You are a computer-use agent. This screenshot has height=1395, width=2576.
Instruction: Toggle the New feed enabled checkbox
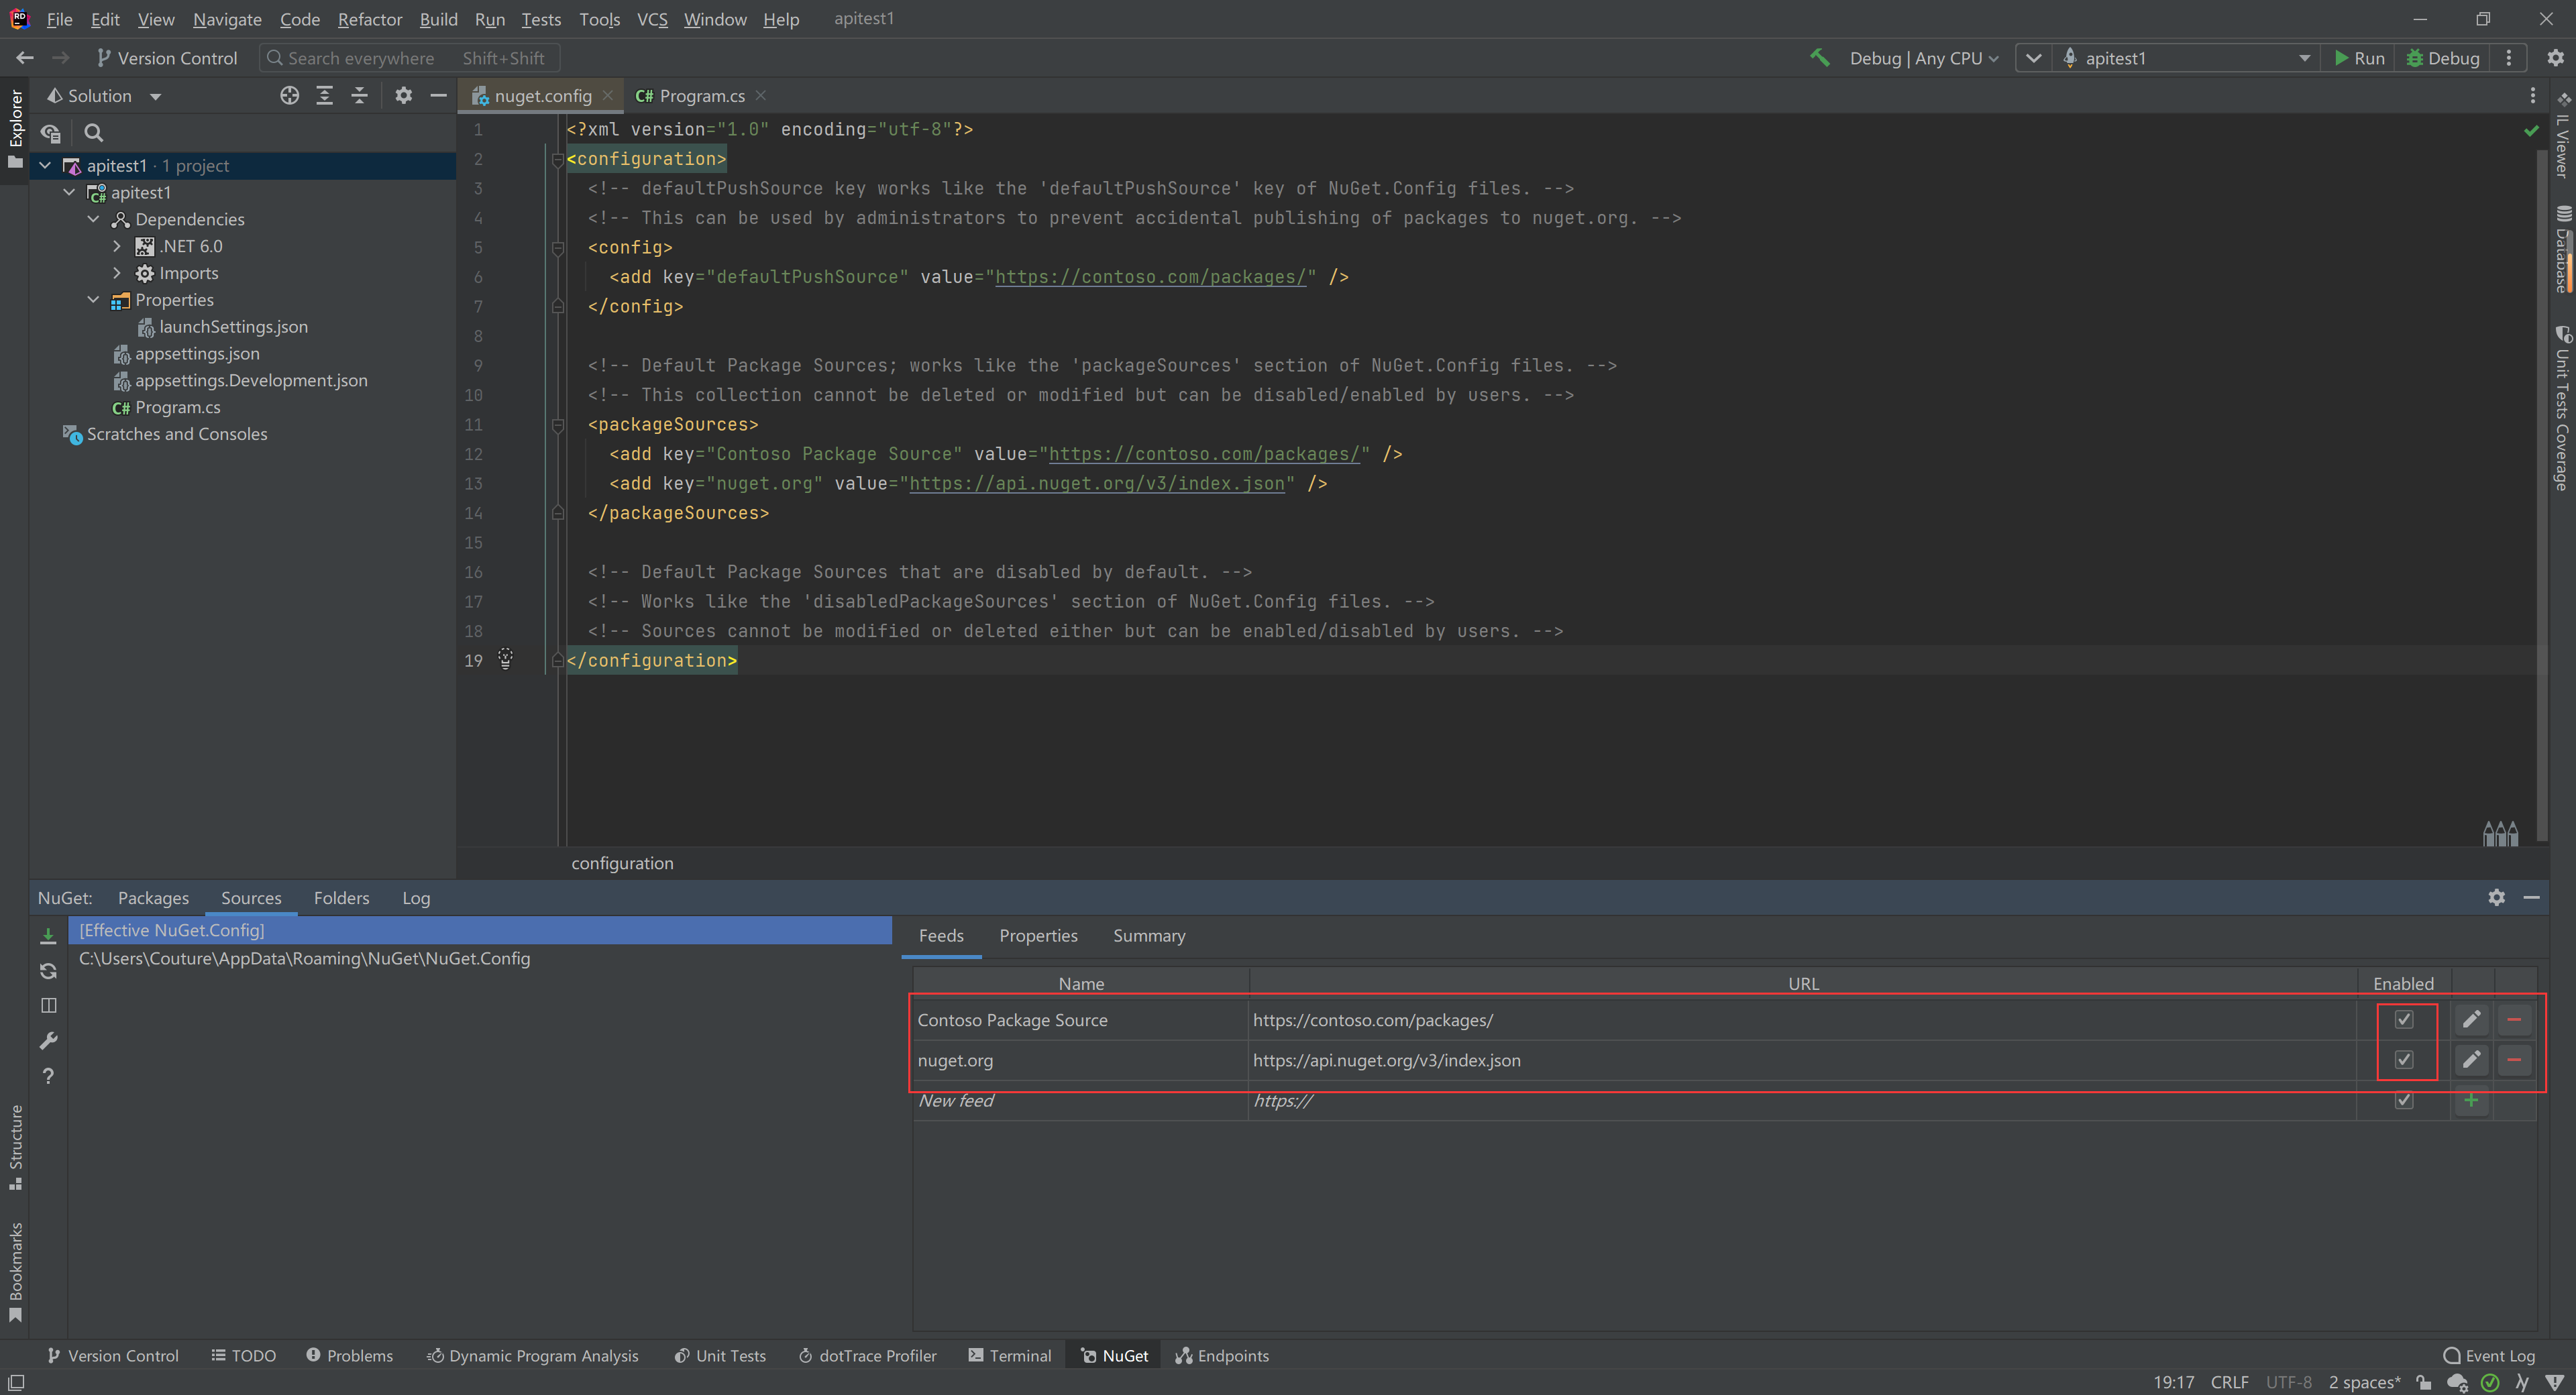click(2404, 1101)
